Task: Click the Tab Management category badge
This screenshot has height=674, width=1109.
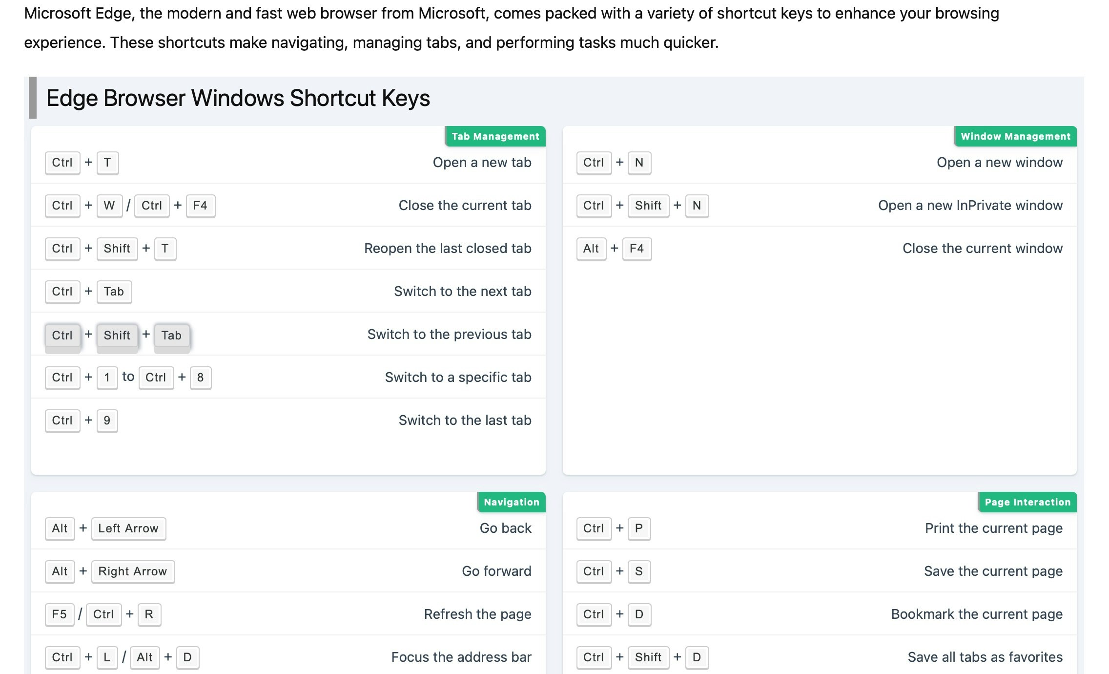Action: 495,136
